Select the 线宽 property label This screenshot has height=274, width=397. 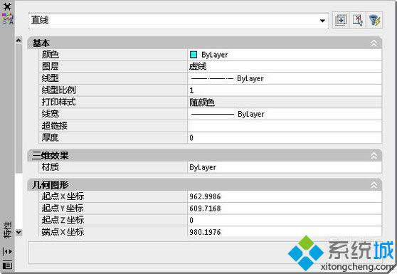tap(50, 114)
